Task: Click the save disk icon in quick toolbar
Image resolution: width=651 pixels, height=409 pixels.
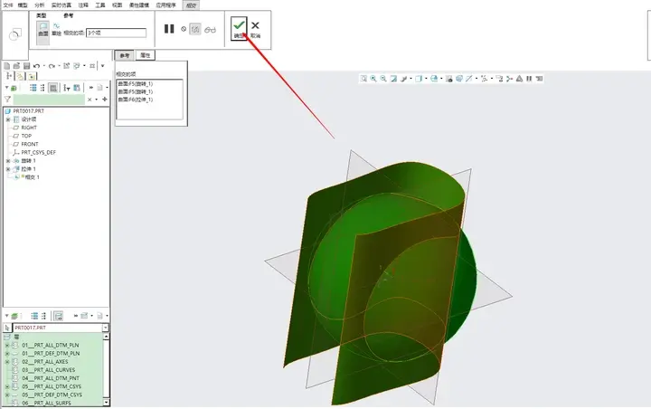Action: [x=26, y=66]
